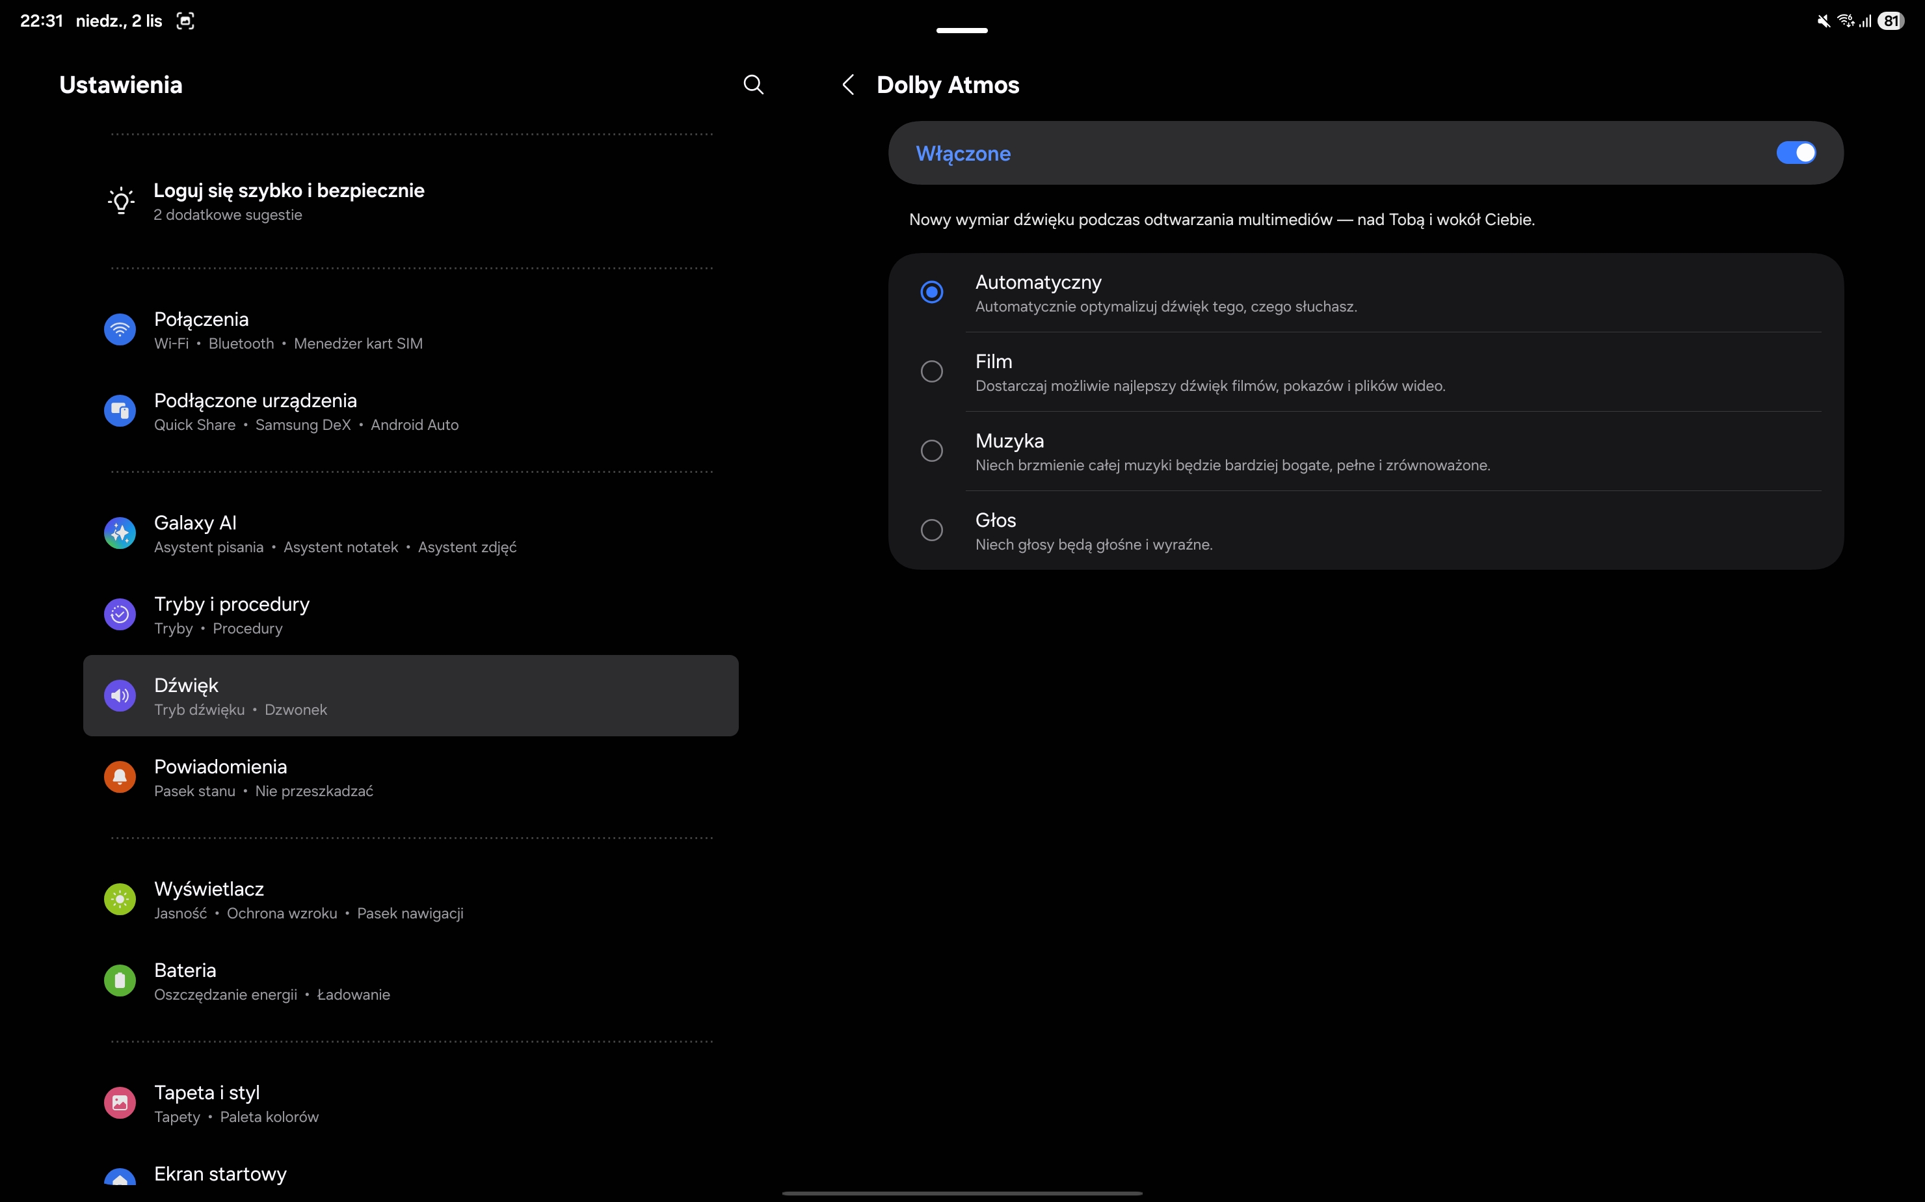Select the Automatyczny radio option
The image size is (1925, 1202).
point(931,292)
